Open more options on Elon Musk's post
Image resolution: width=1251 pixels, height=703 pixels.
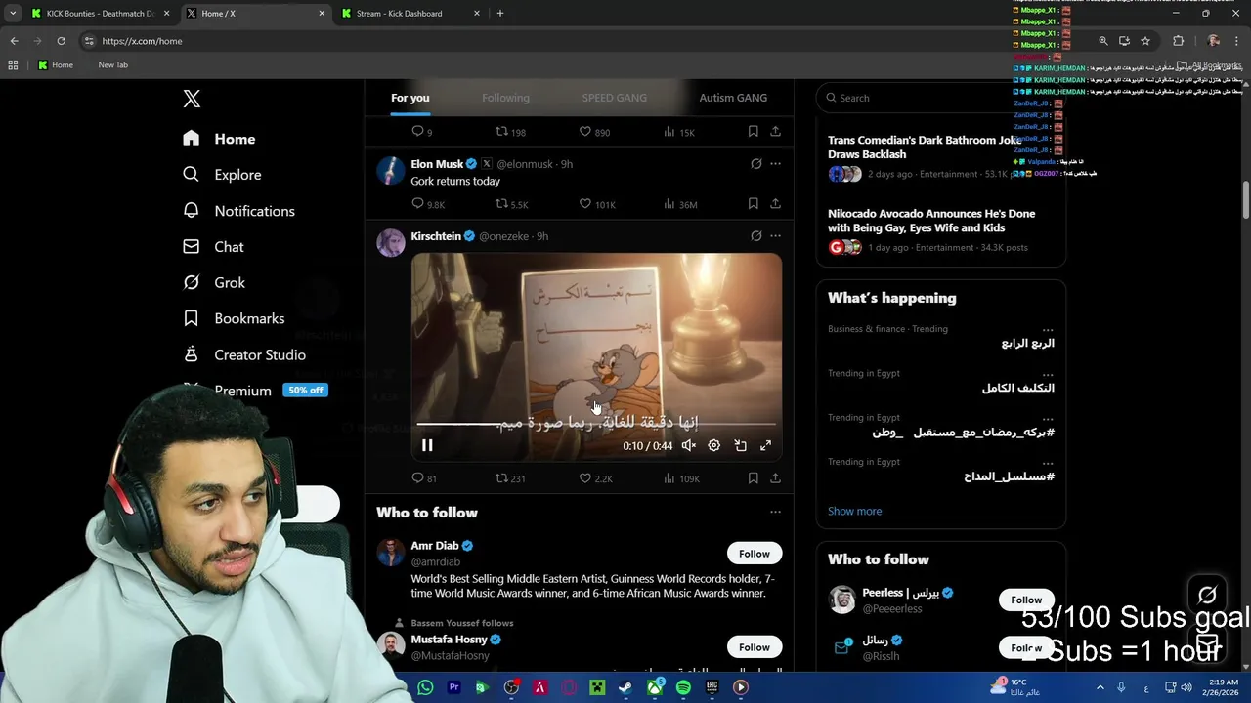click(775, 164)
